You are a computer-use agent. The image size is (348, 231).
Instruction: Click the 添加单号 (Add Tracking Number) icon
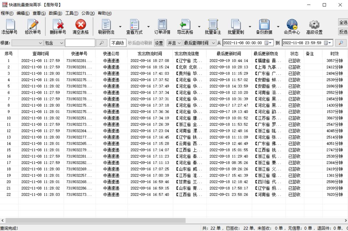[x=10, y=26]
